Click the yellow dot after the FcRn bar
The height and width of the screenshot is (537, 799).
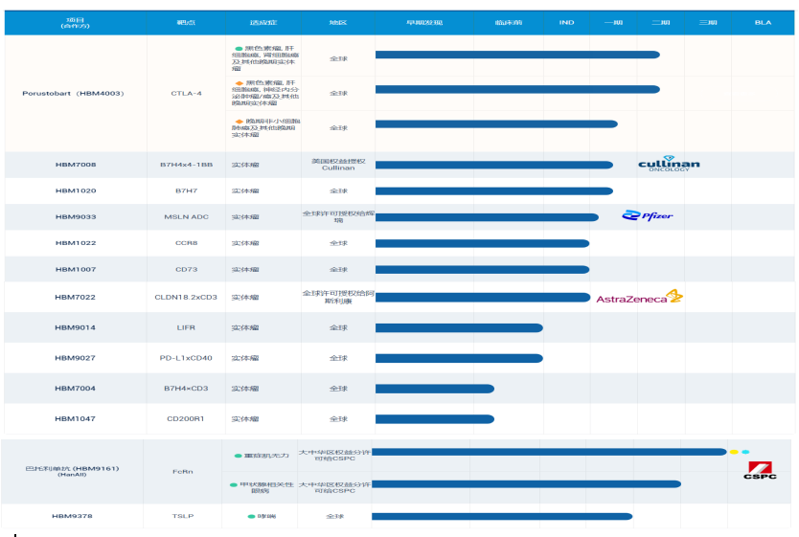click(734, 452)
